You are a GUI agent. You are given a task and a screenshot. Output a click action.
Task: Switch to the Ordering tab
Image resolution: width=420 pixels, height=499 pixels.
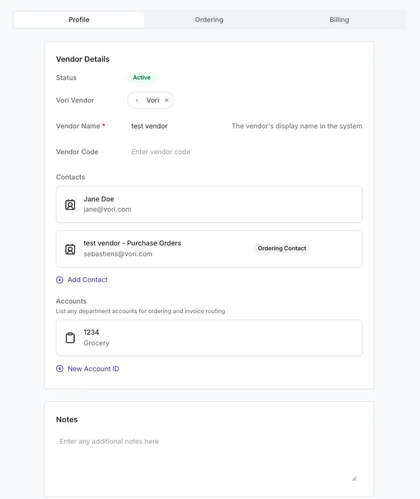[209, 20]
